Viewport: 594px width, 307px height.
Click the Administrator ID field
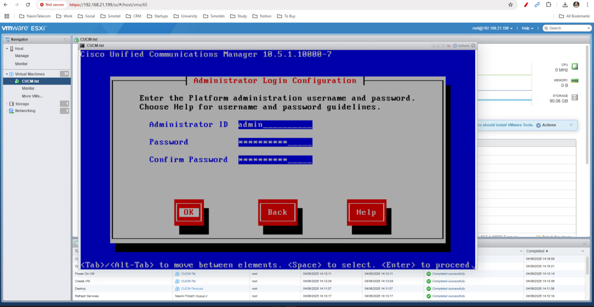tap(275, 124)
